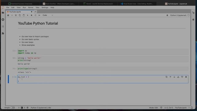Open the Run menu

click(24, 7)
